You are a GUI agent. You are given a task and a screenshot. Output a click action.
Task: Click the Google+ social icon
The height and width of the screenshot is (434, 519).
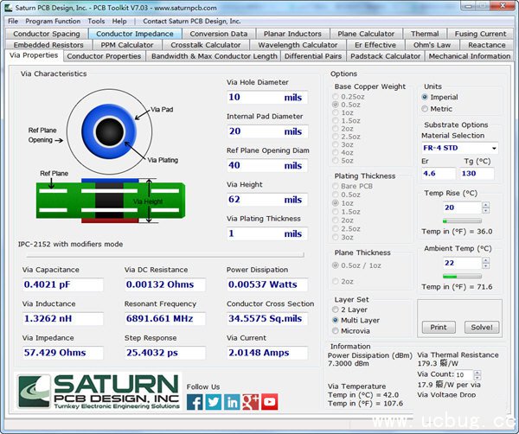click(251, 401)
